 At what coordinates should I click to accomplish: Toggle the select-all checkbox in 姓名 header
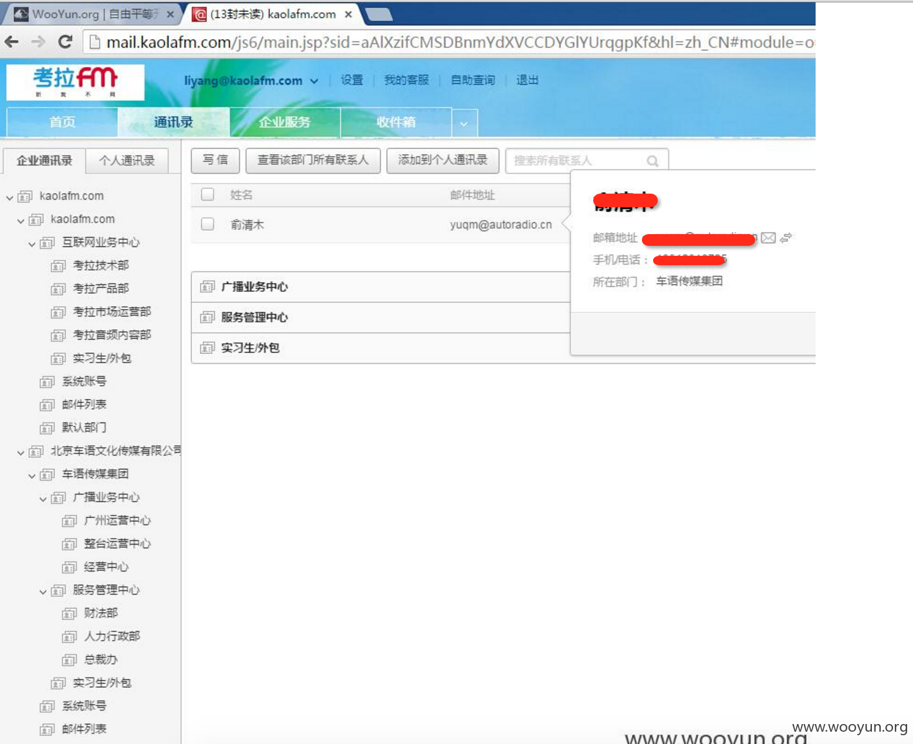[208, 194]
